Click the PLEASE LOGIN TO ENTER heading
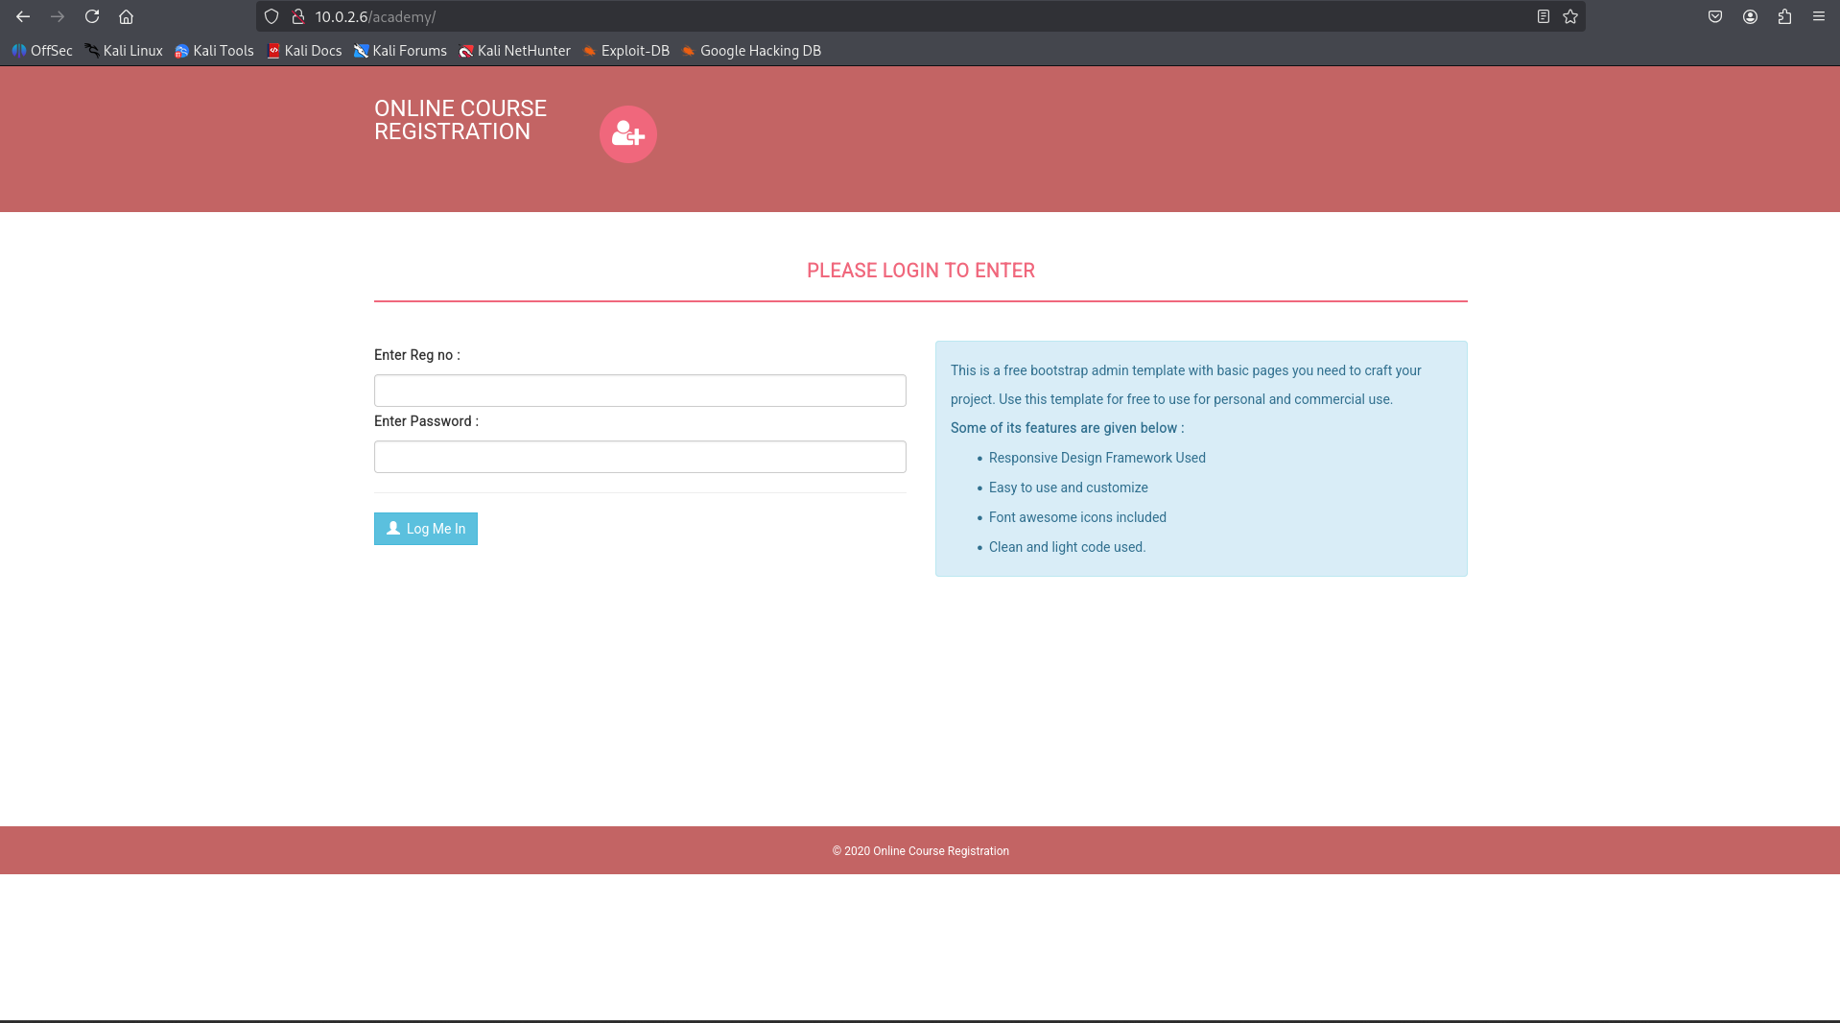 click(921, 271)
